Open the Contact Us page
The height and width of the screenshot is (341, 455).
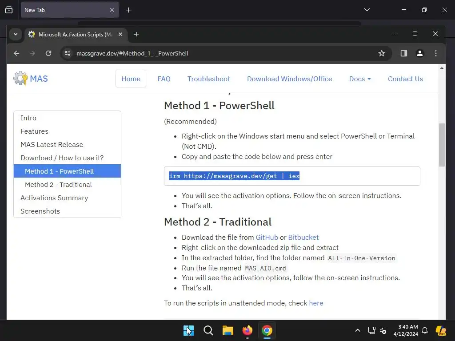point(405,79)
